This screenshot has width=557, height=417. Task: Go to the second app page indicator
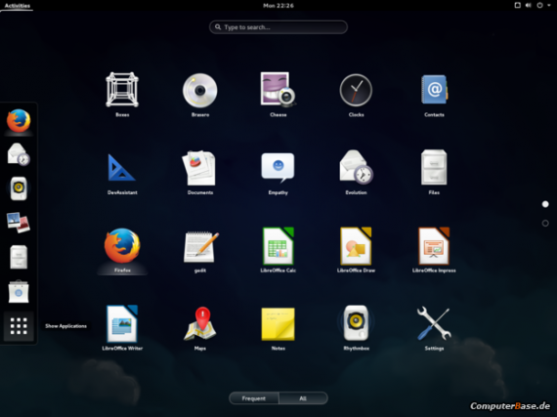(x=545, y=224)
